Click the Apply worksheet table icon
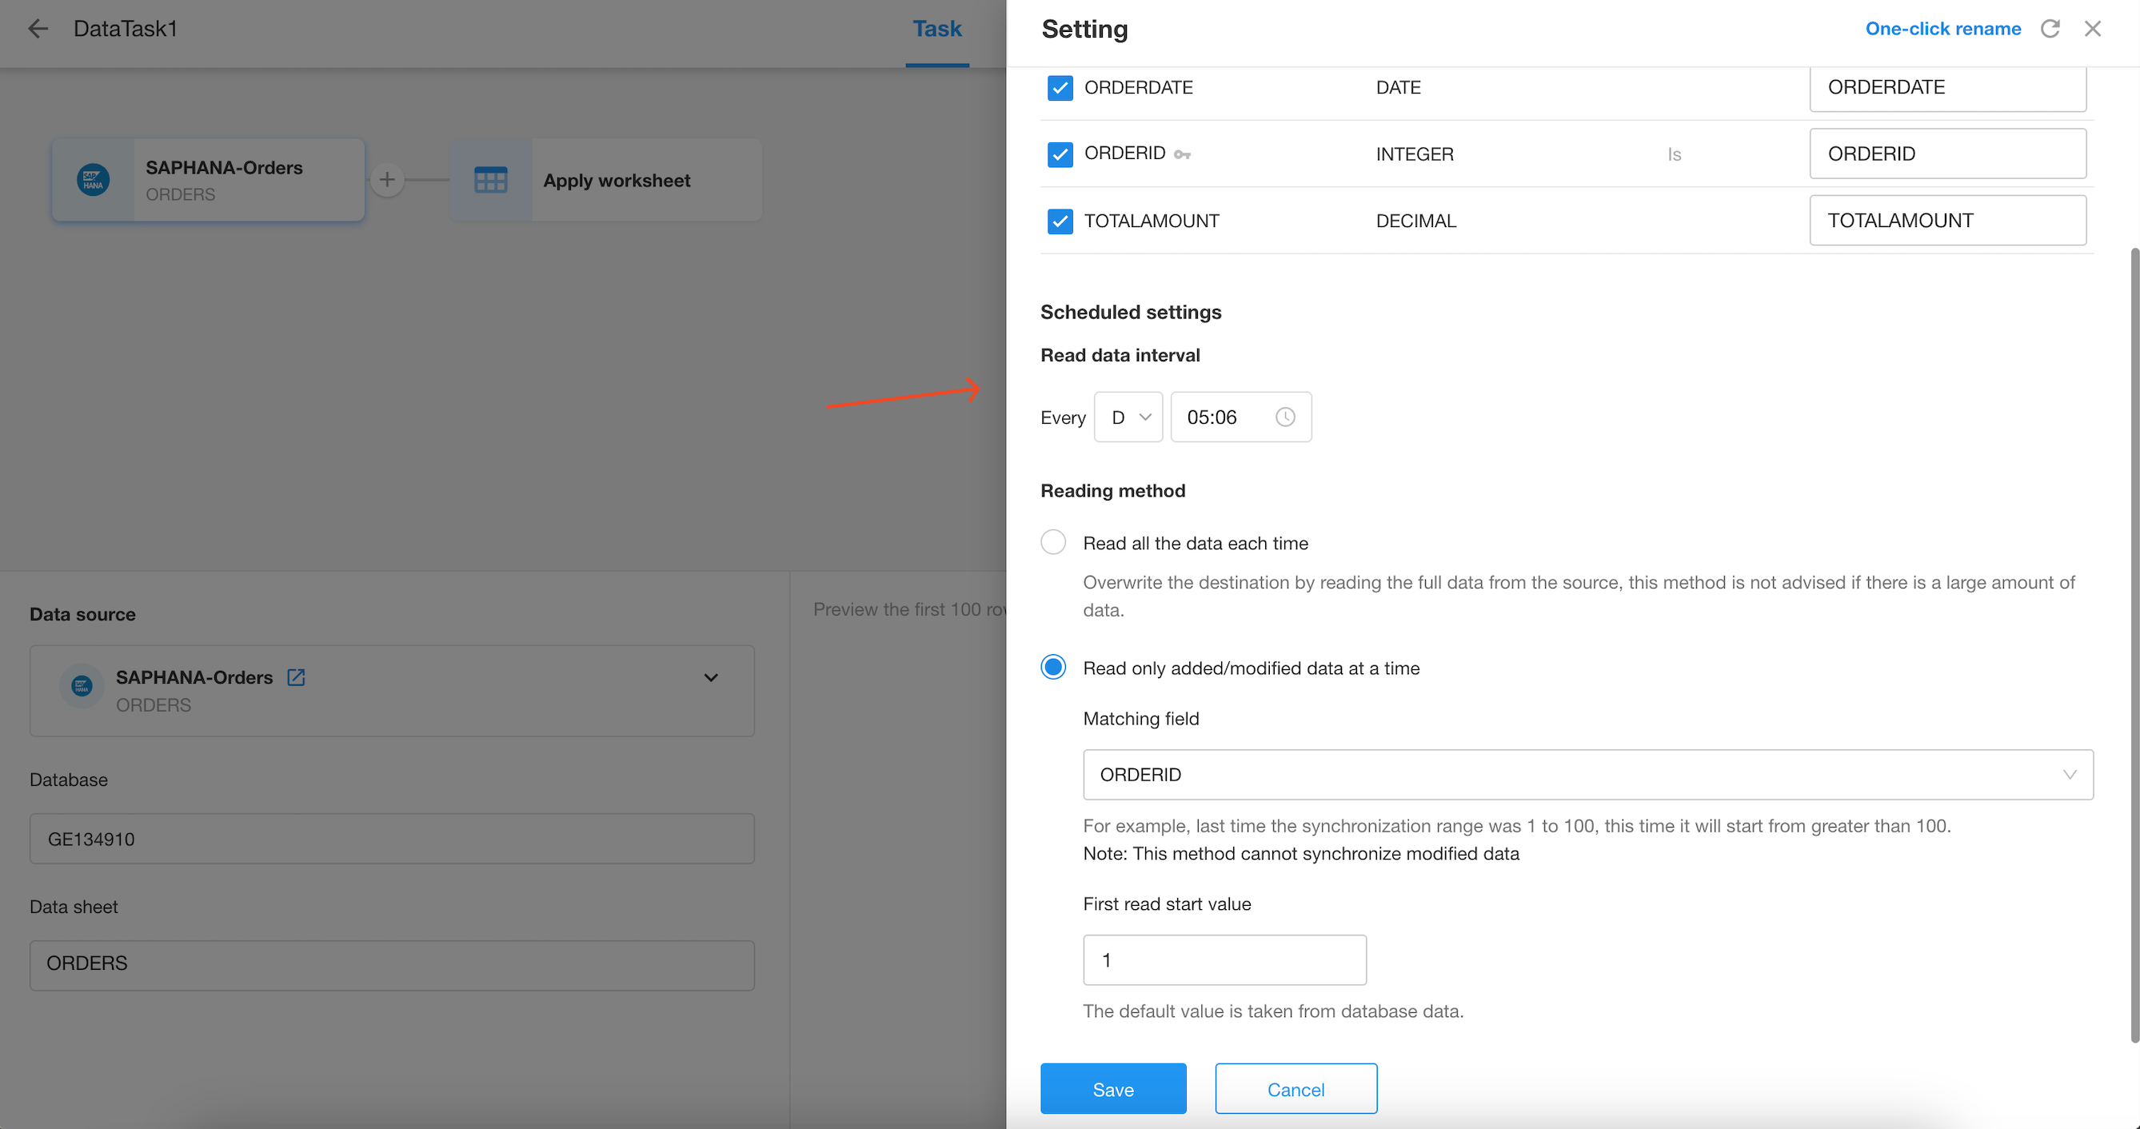 (491, 179)
